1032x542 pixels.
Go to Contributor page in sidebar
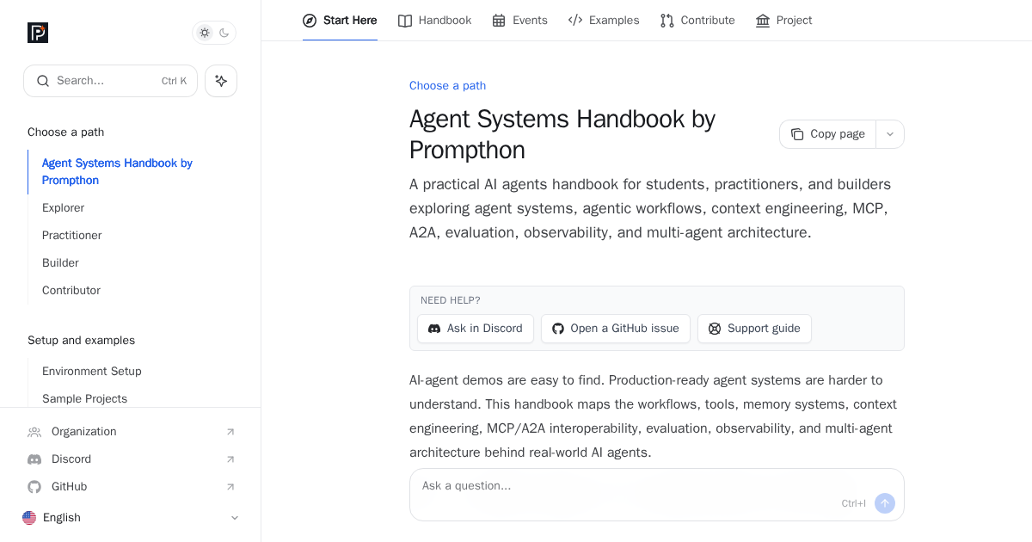[x=71, y=291]
